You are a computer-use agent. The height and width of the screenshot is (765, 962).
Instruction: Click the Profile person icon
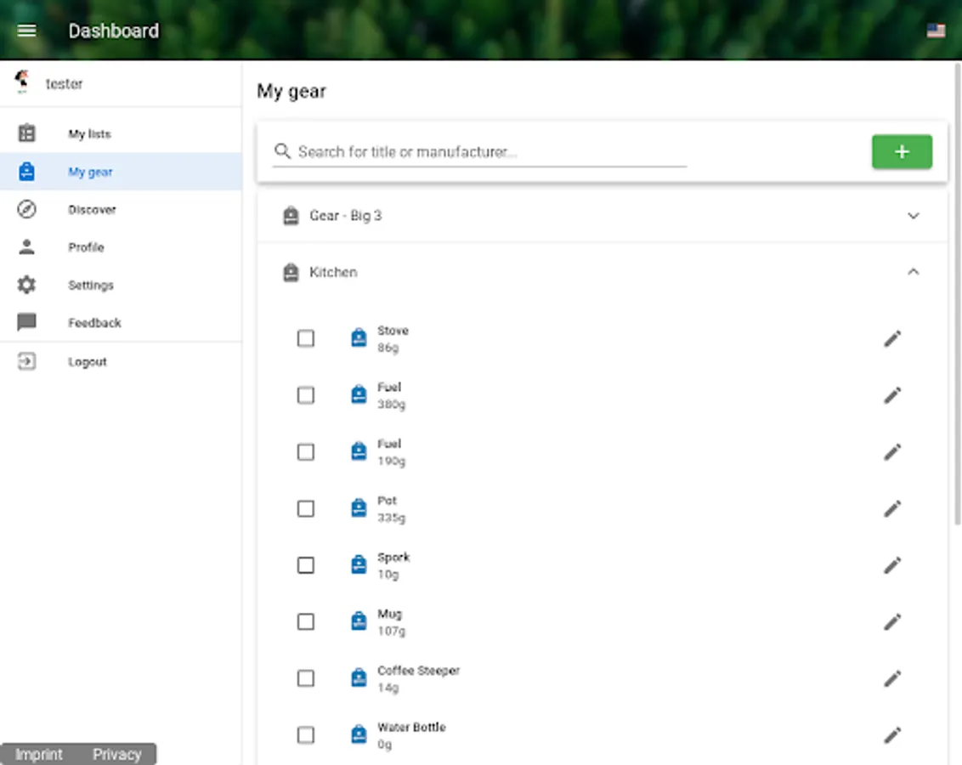[26, 247]
